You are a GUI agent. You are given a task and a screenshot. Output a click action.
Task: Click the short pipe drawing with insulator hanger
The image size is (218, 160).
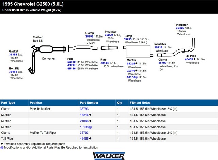109,48
